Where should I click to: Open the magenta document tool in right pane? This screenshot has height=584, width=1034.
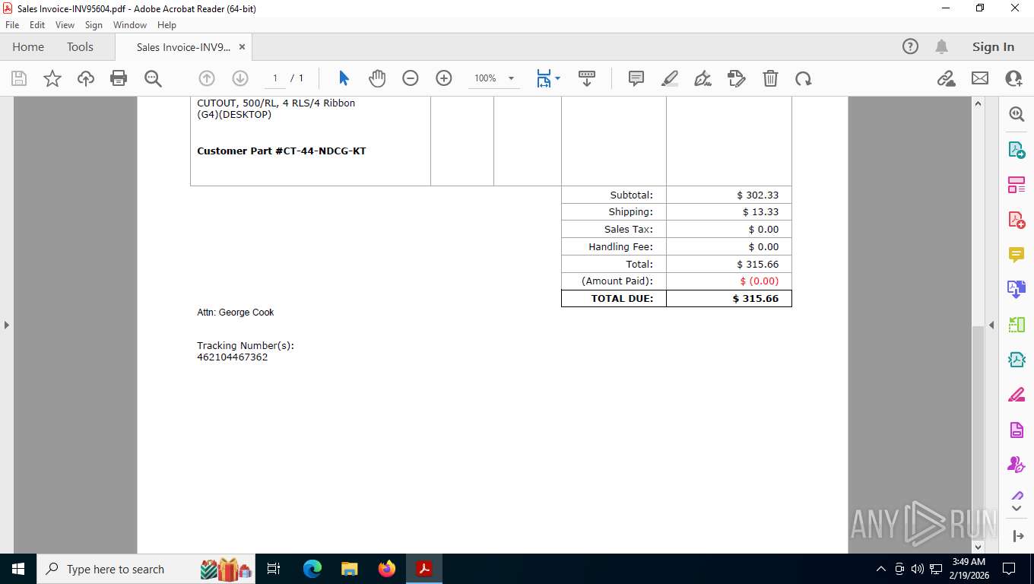(1017, 430)
